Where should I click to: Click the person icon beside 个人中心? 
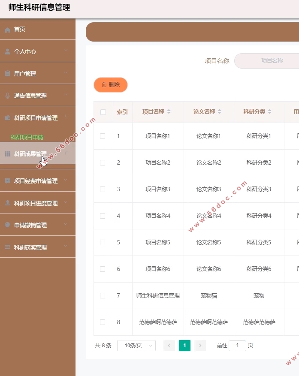click(x=8, y=51)
